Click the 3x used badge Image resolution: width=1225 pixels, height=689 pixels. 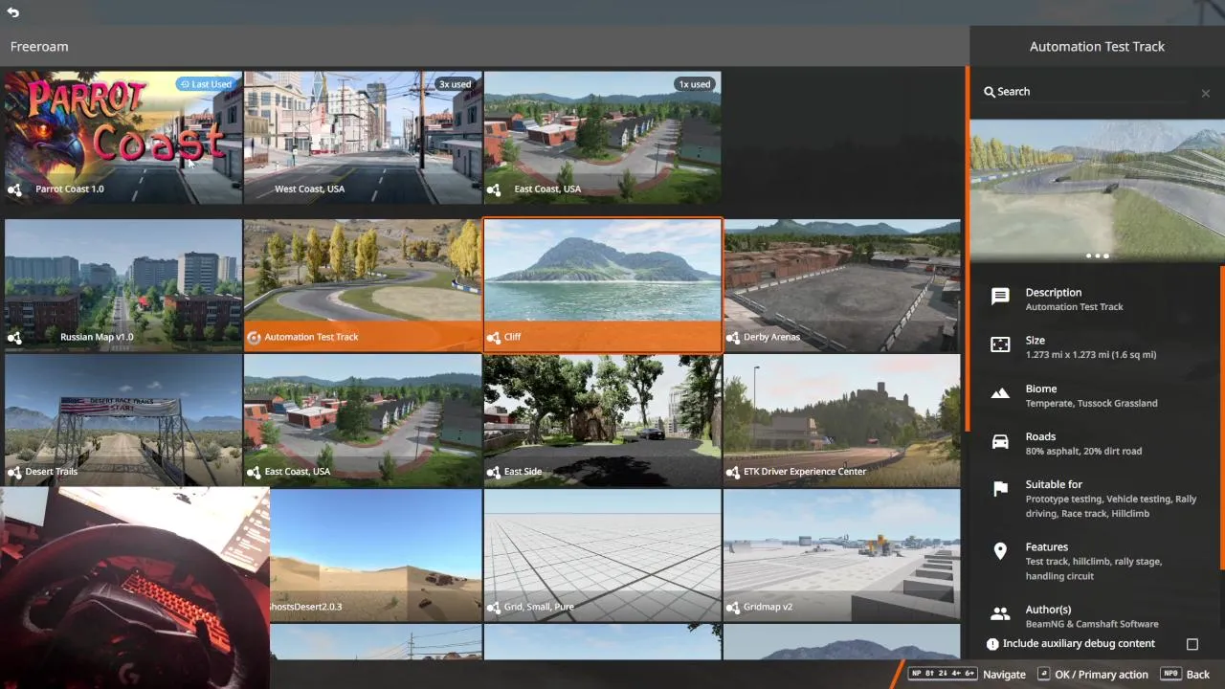coord(455,84)
